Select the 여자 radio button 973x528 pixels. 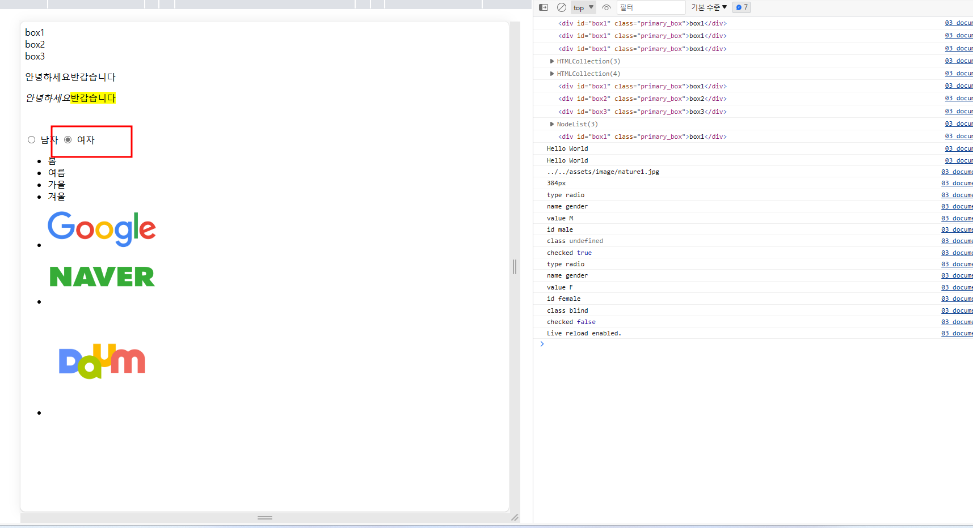(68, 140)
